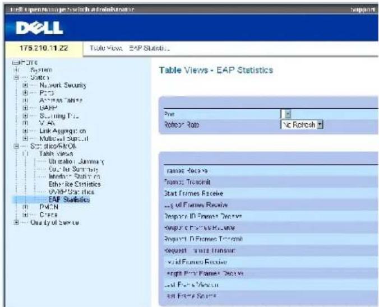Expand the RMON node
The image size is (379, 307).
tap(25, 207)
